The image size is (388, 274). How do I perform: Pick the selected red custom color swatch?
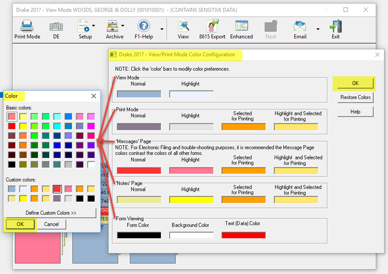[57, 189]
